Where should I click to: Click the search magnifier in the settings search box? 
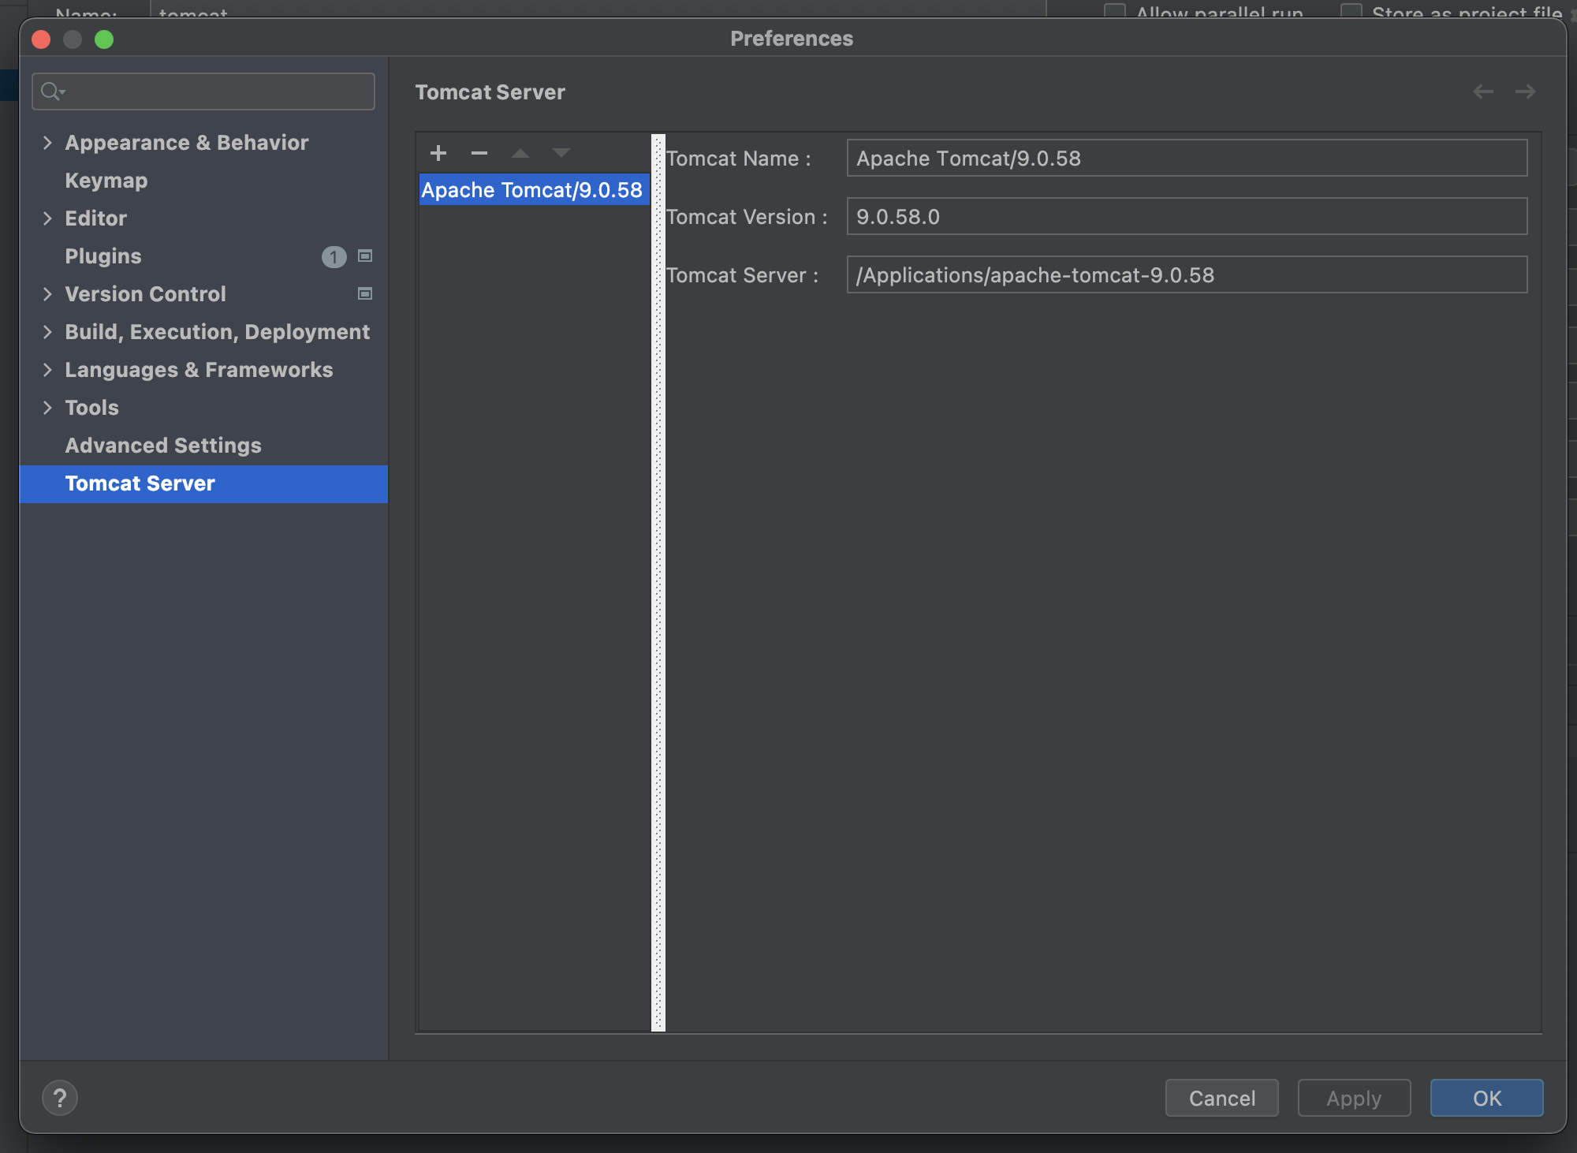click(50, 91)
